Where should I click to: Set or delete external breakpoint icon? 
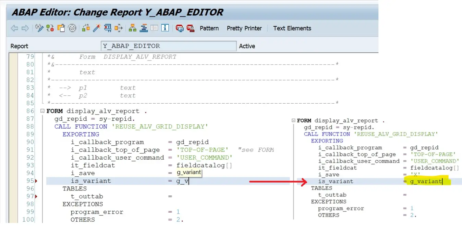pos(191,28)
